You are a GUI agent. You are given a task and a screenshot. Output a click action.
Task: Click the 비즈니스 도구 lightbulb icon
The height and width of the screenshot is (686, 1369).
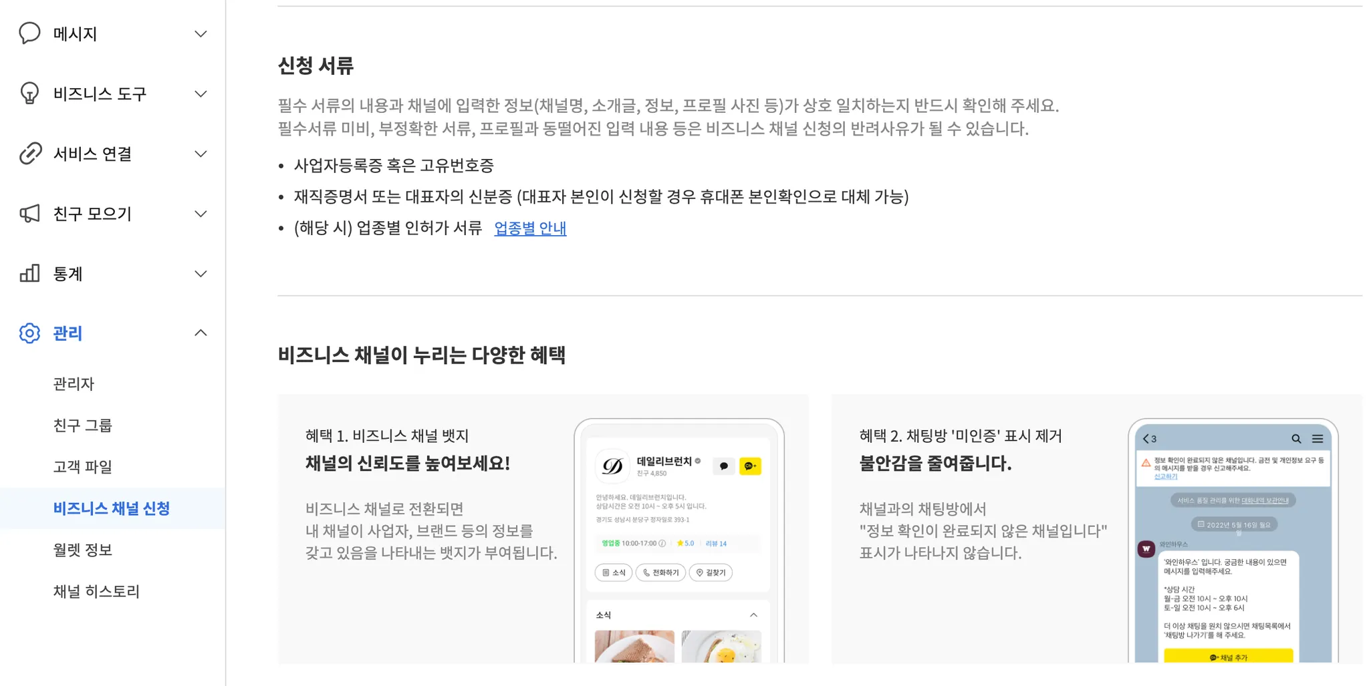(29, 94)
